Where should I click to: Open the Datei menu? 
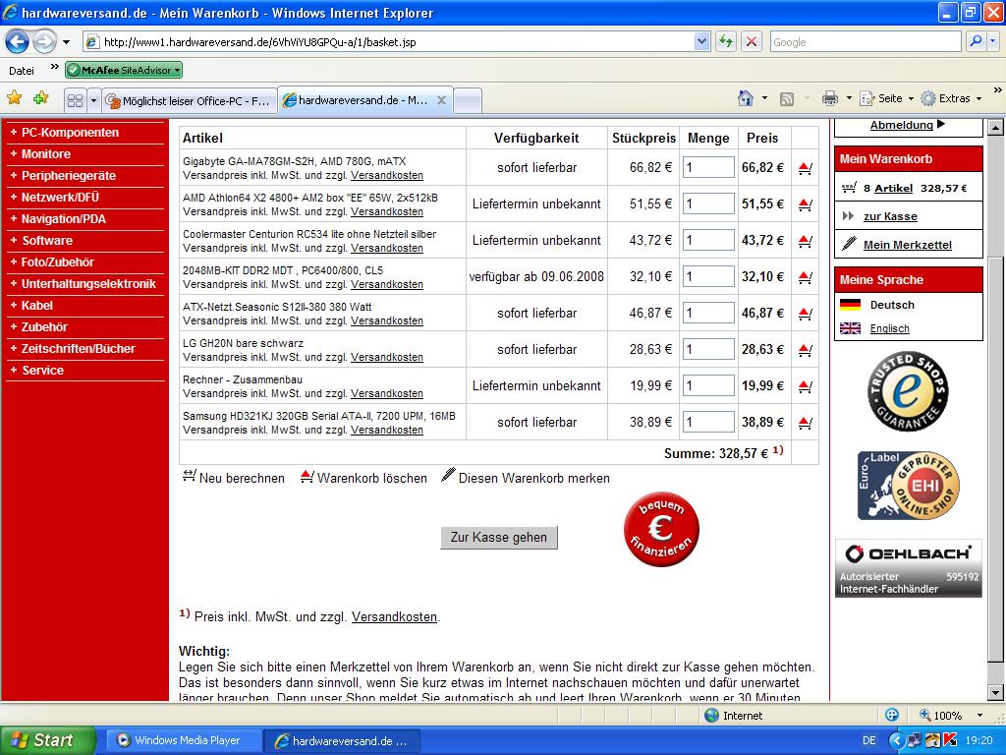coord(22,71)
